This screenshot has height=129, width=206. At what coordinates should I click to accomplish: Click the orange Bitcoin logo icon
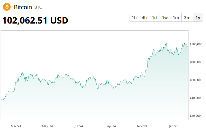7,7
